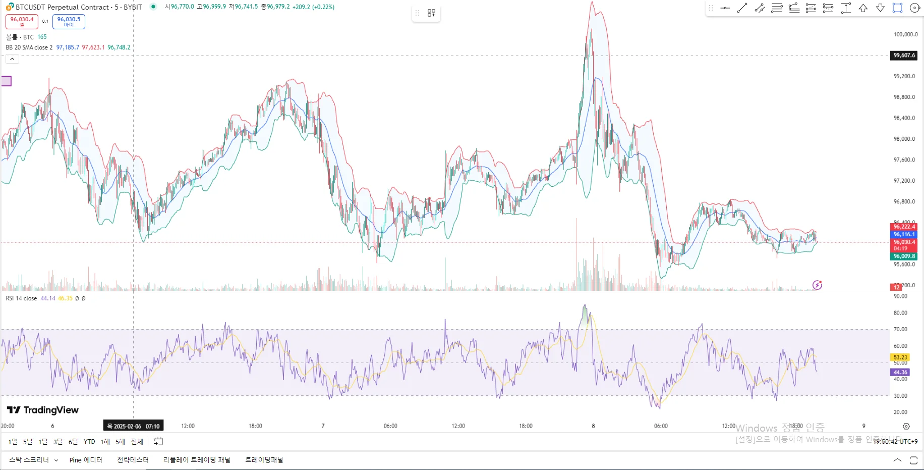Click the red sell price button
This screenshot has height=470, width=924.
[22, 22]
